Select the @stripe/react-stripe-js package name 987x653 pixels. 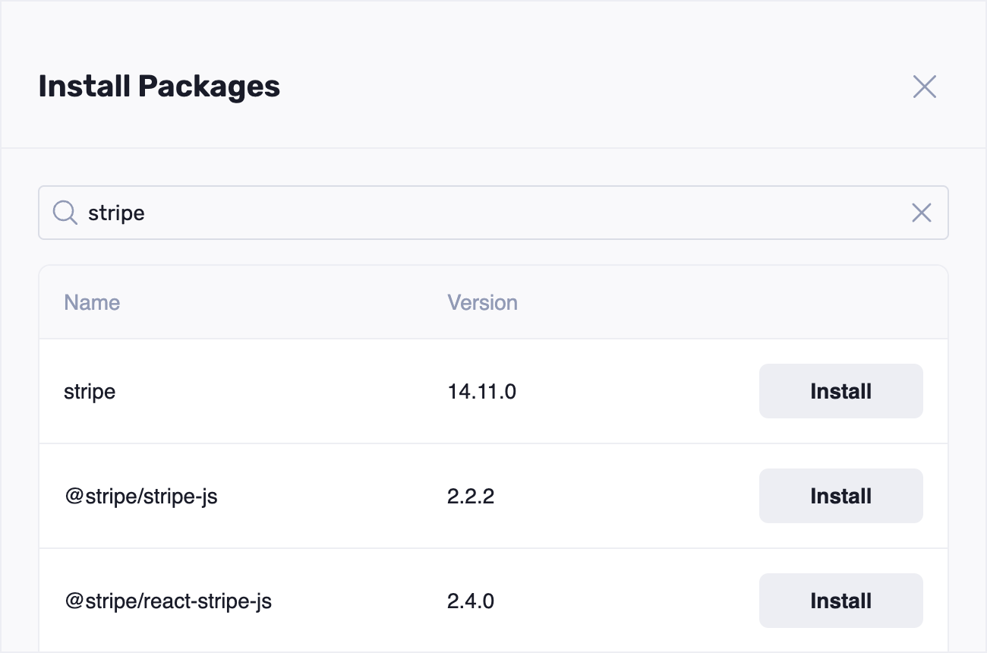(168, 601)
